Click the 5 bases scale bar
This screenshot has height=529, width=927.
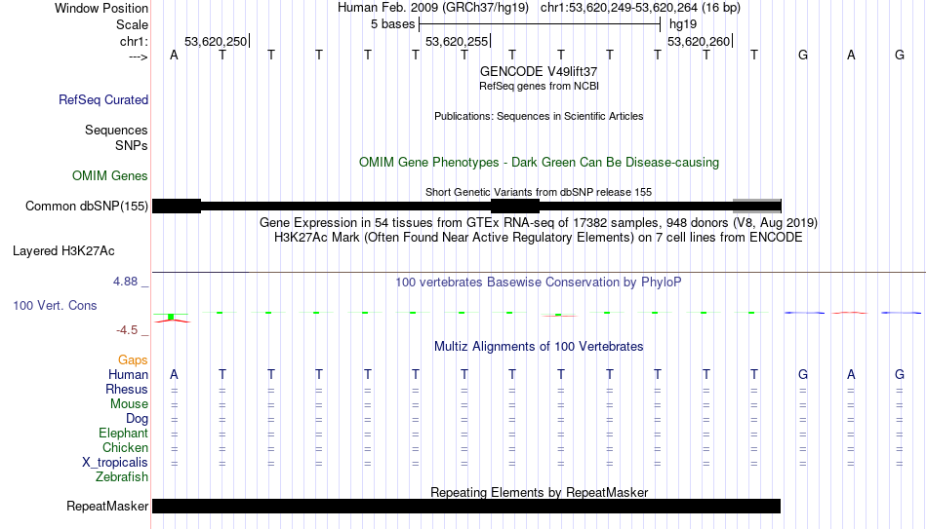[x=540, y=24]
